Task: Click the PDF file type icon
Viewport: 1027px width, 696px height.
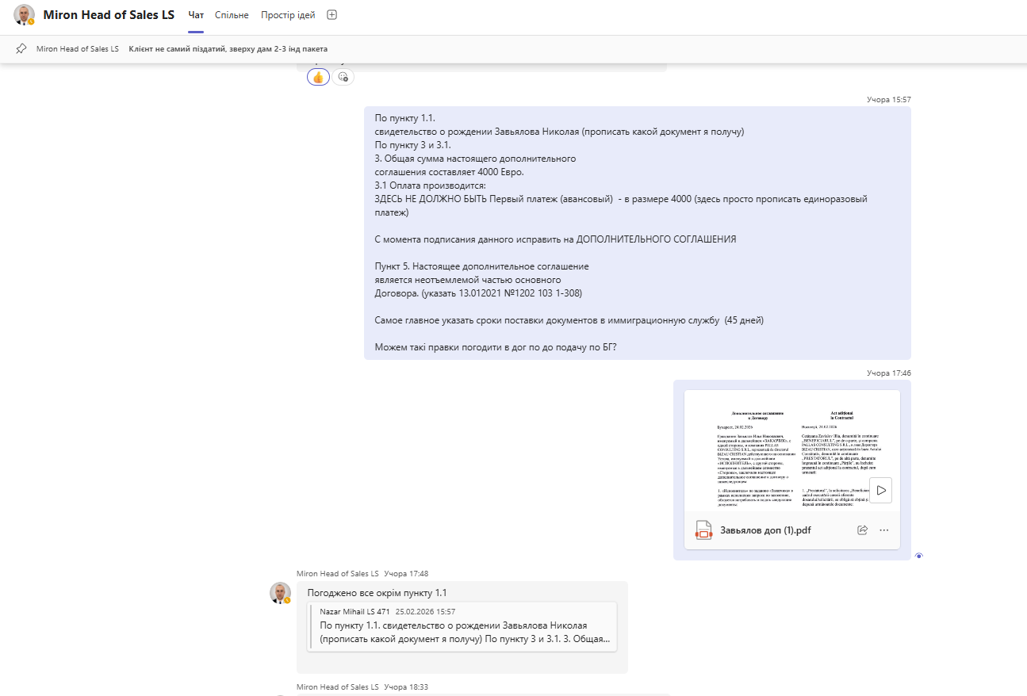Action: [x=703, y=530]
